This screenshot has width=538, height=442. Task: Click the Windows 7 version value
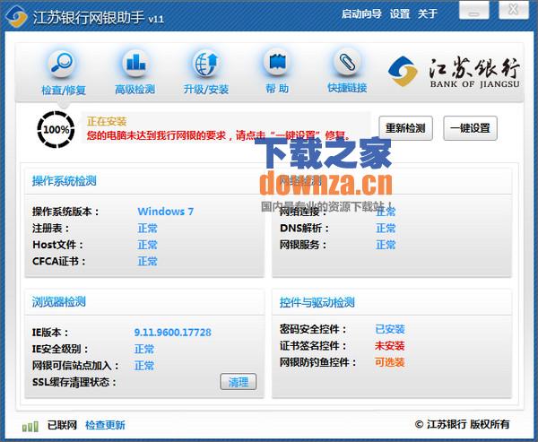point(165,211)
